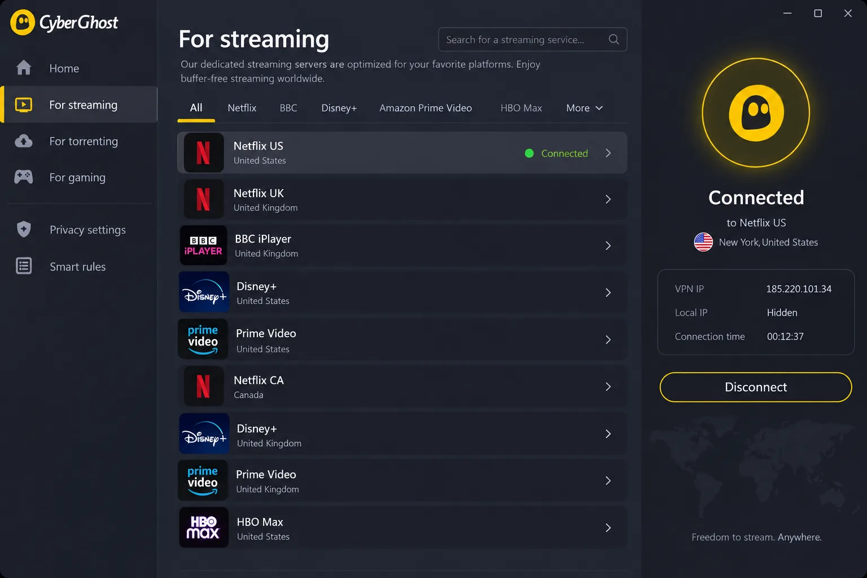Click the Disconnect button
This screenshot has width=867, height=578.
coord(756,387)
